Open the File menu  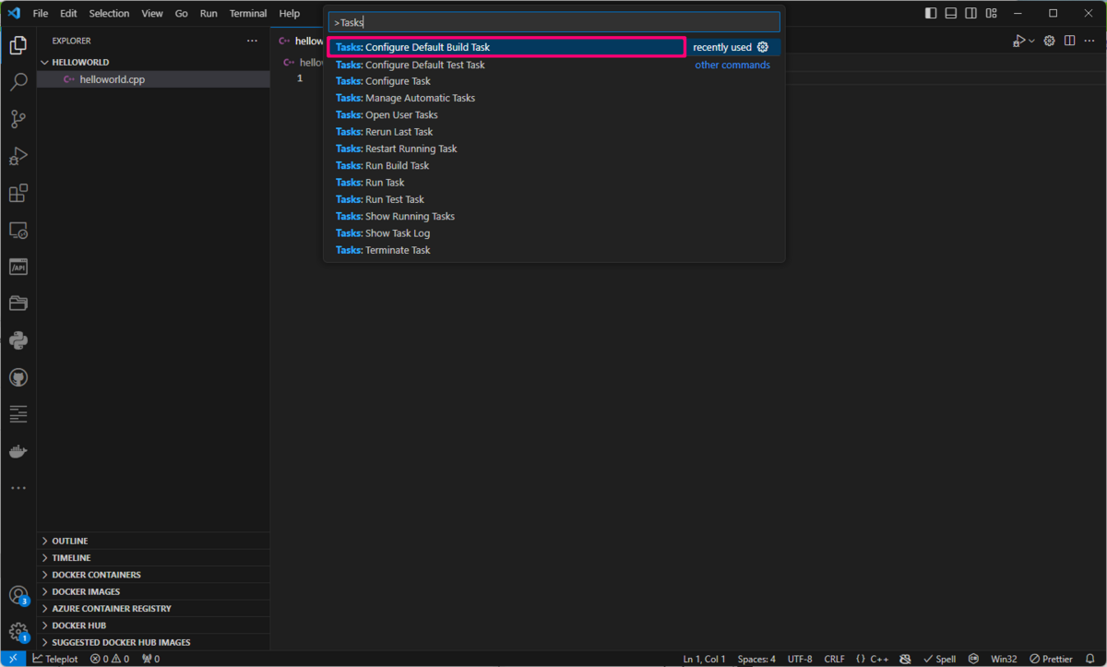pyautogui.click(x=41, y=14)
